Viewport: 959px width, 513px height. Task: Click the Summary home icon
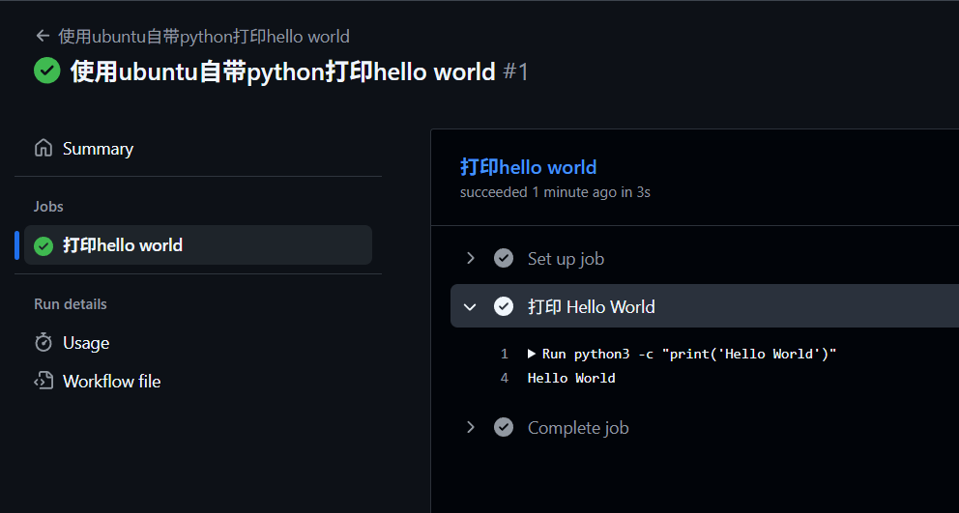tap(43, 148)
